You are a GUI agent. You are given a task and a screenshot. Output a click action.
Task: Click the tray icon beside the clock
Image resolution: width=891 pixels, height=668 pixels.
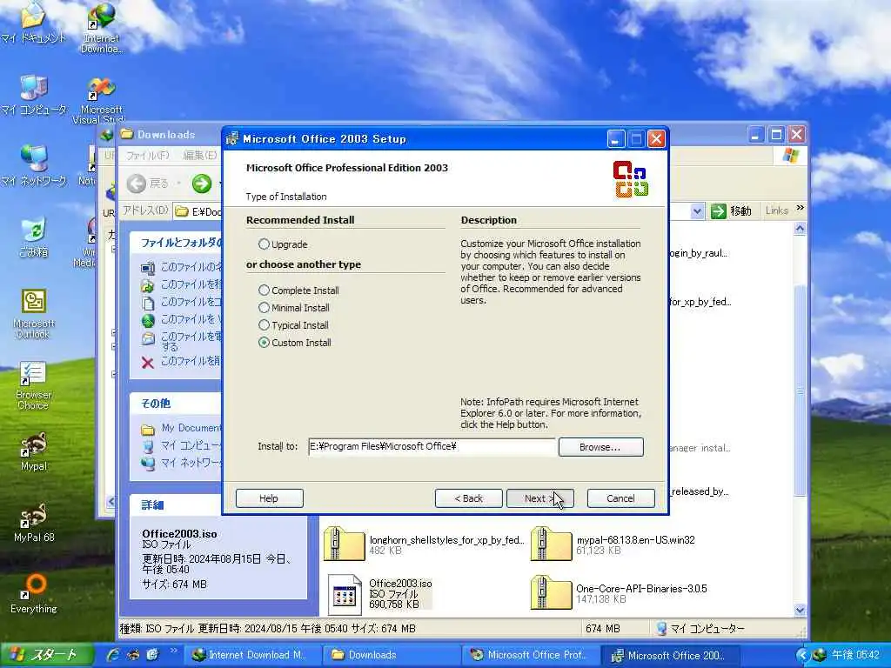coord(819,655)
